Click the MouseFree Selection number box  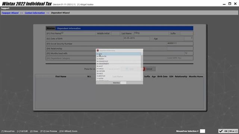202,131
